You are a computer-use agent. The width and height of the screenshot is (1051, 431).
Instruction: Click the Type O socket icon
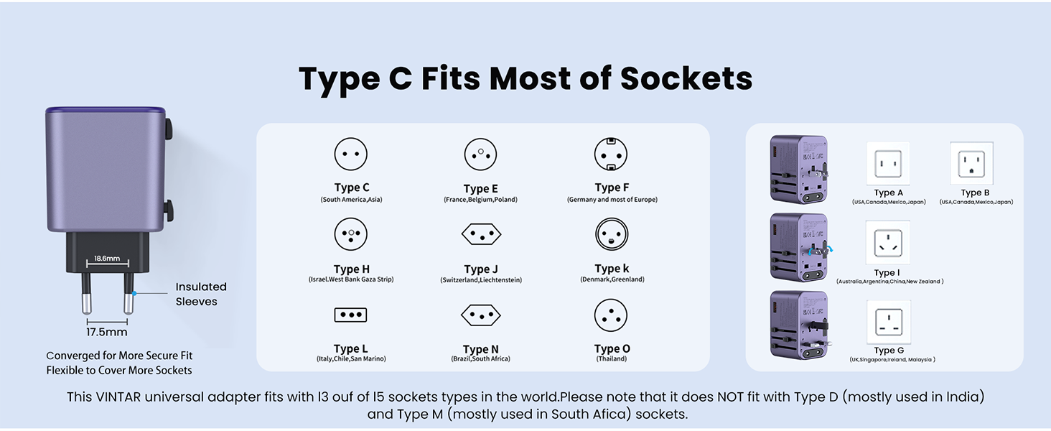click(x=611, y=315)
